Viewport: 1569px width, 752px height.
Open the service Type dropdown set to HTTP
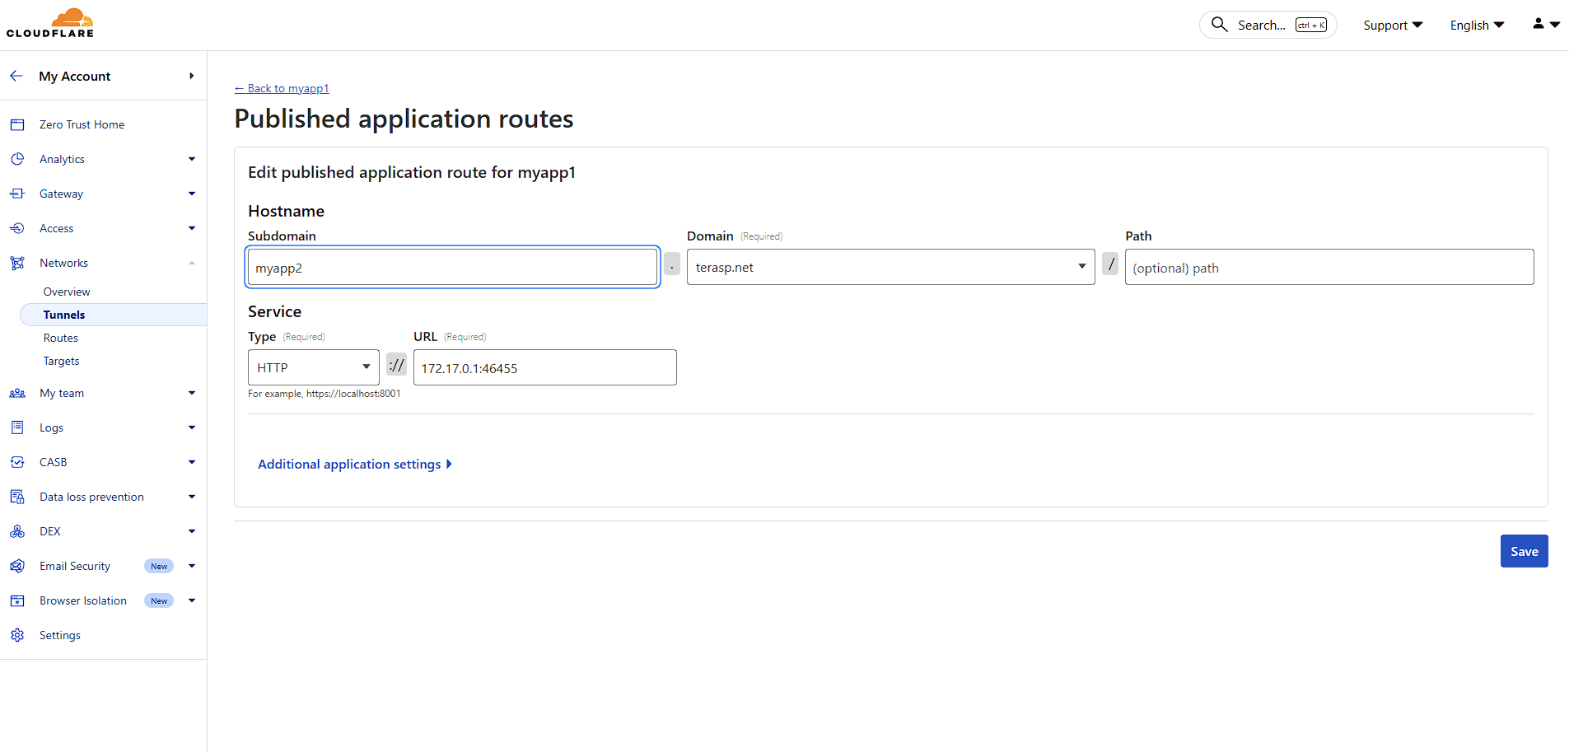(313, 367)
